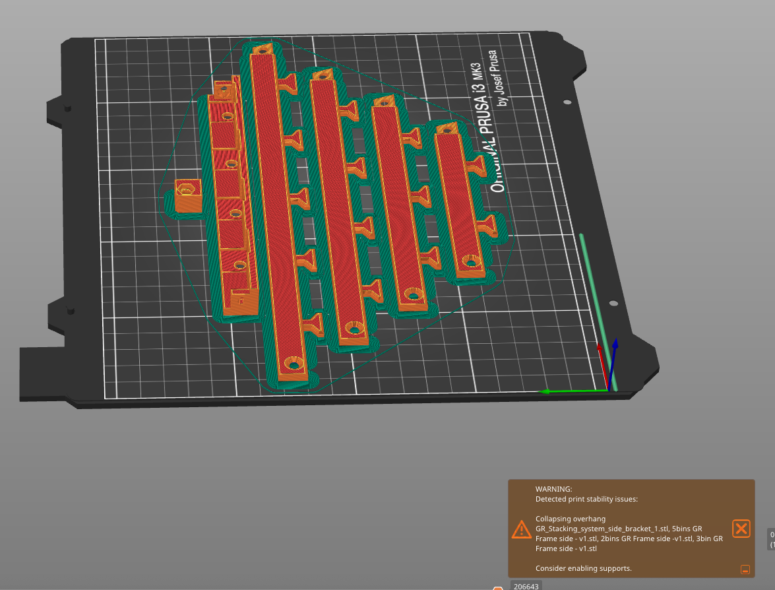This screenshot has width=775, height=590.
Task: Click the 'Detected print stability issues:' text
Action: click(586, 499)
